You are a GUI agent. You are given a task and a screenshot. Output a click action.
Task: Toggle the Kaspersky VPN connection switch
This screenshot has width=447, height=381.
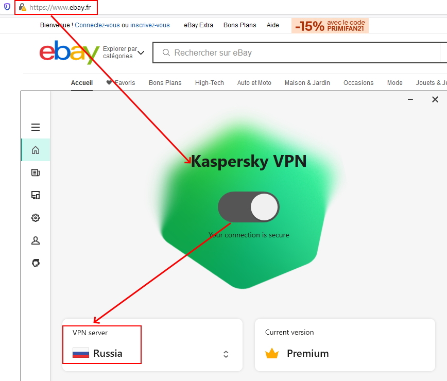click(x=249, y=207)
